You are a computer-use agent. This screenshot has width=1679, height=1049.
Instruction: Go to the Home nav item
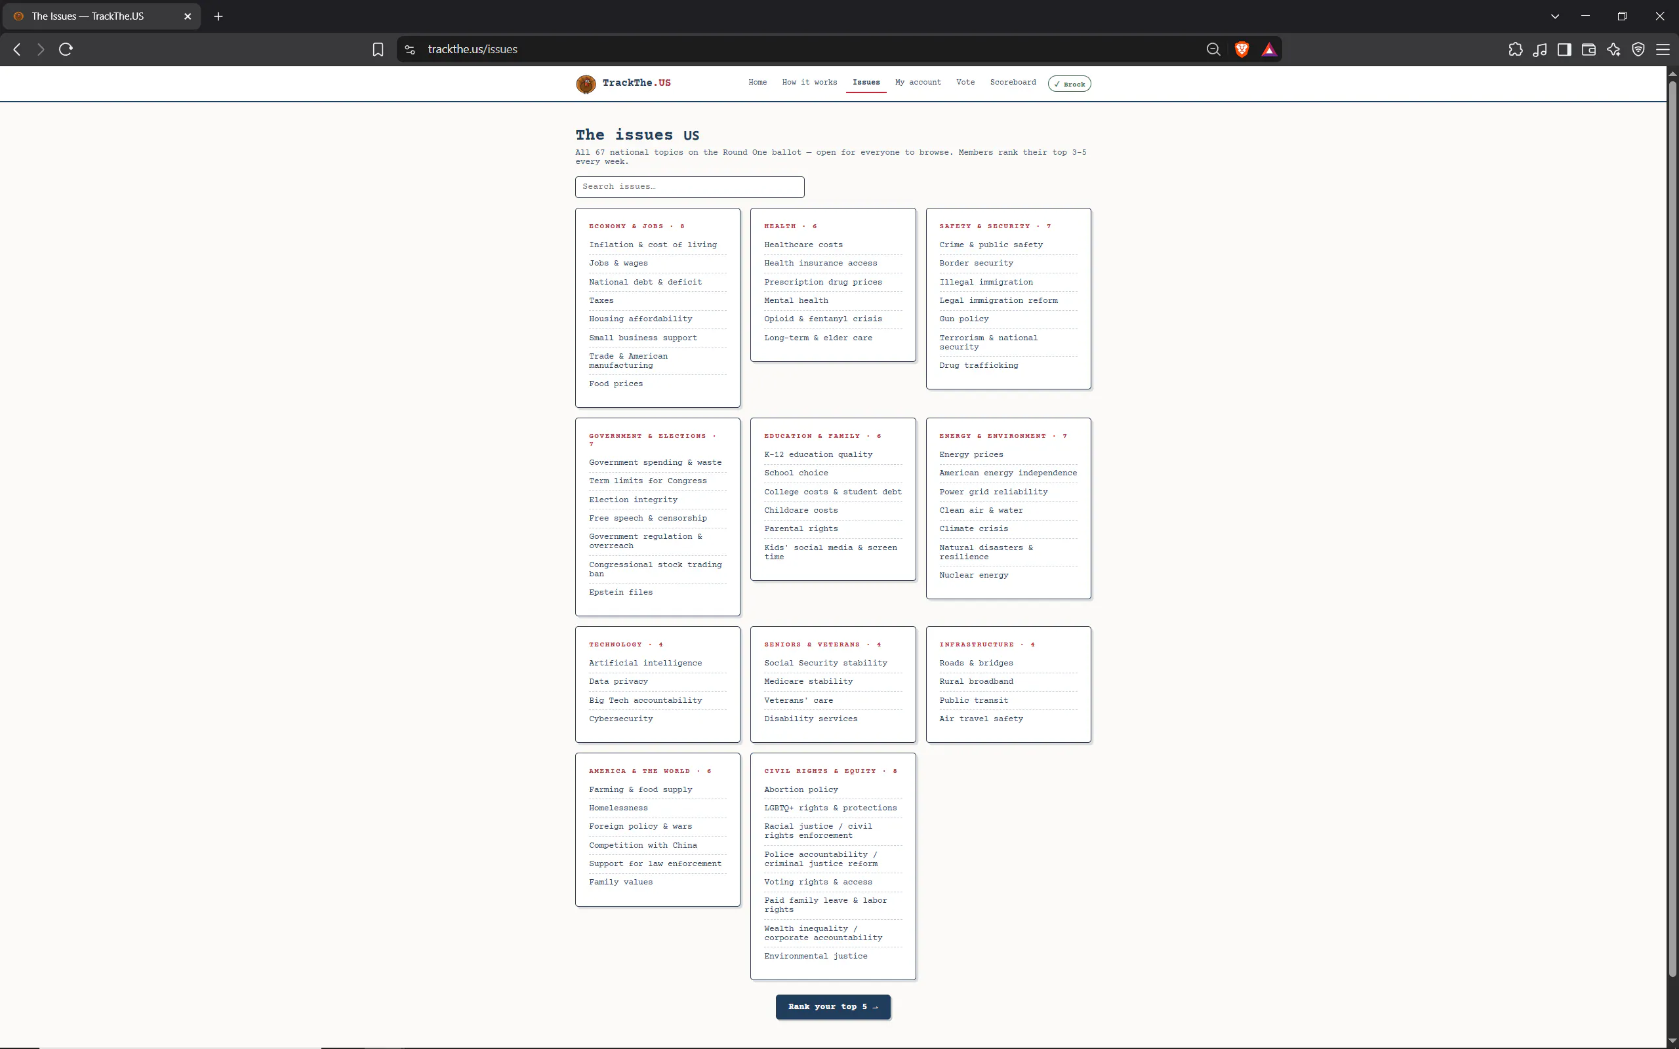point(758,83)
